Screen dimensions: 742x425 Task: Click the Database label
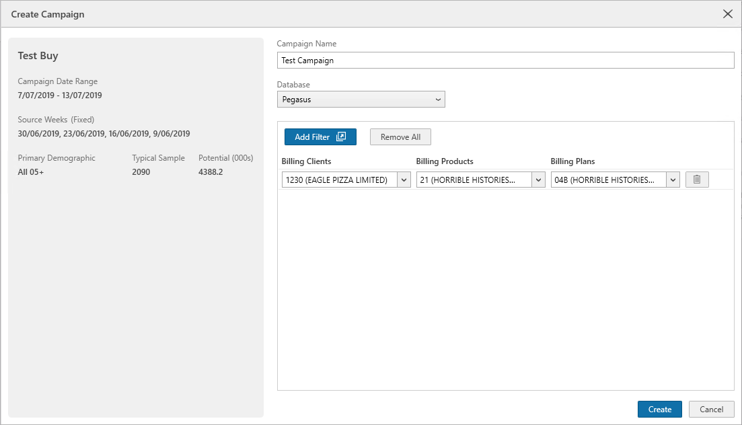293,85
